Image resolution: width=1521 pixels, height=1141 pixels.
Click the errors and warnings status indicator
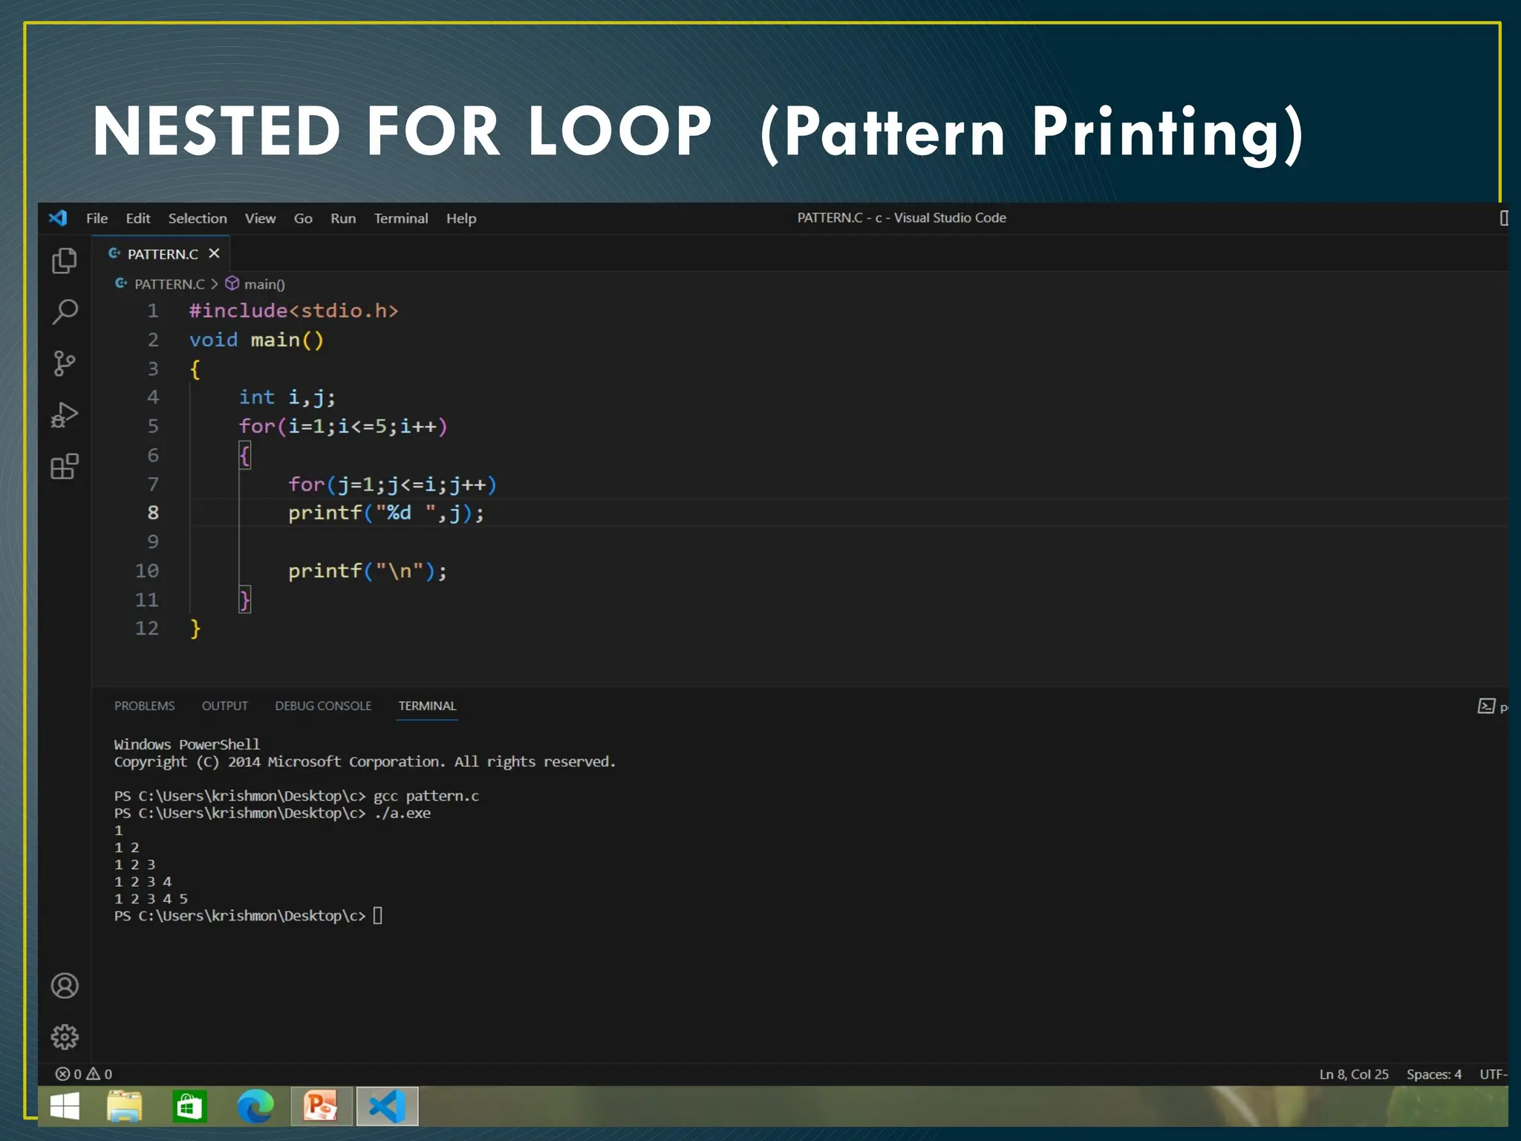[84, 1074]
